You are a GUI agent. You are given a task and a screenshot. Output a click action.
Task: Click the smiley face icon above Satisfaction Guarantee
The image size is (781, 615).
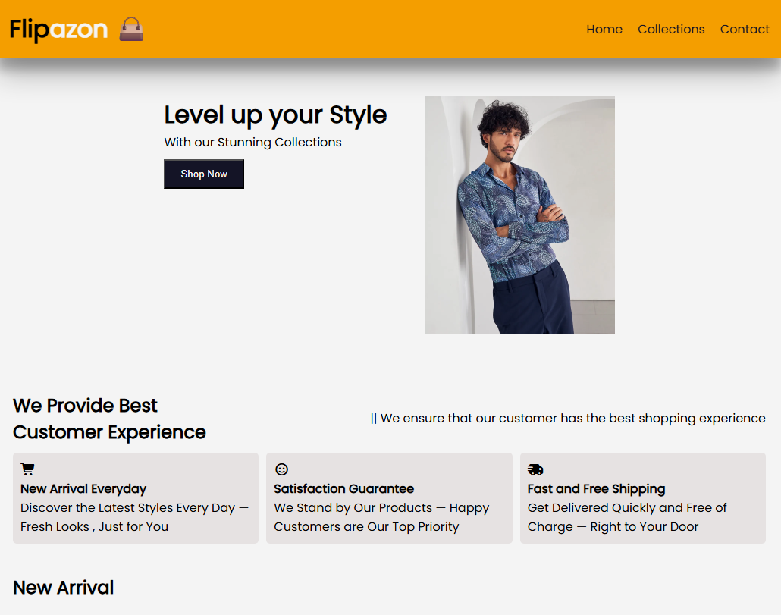(281, 469)
